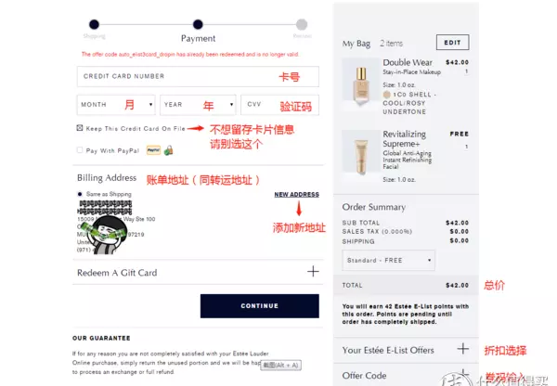The image size is (557, 386).
Task: Open the Year expiration dropdown
Action: point(198,105)
